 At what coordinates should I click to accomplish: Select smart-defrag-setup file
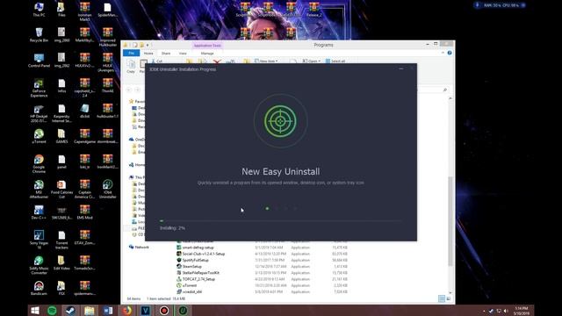coord(198,248)
